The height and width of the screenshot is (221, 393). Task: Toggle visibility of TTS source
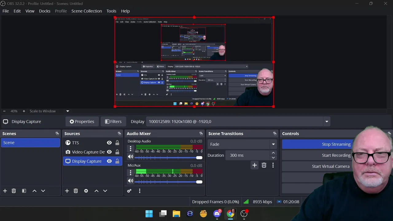tap(109, 143)
